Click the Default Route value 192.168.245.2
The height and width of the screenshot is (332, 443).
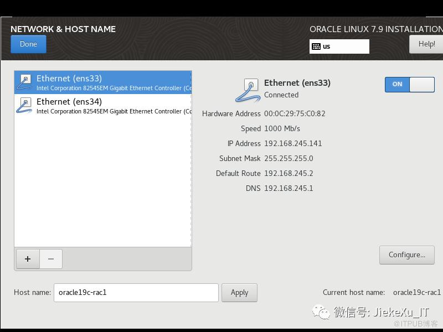289,173
